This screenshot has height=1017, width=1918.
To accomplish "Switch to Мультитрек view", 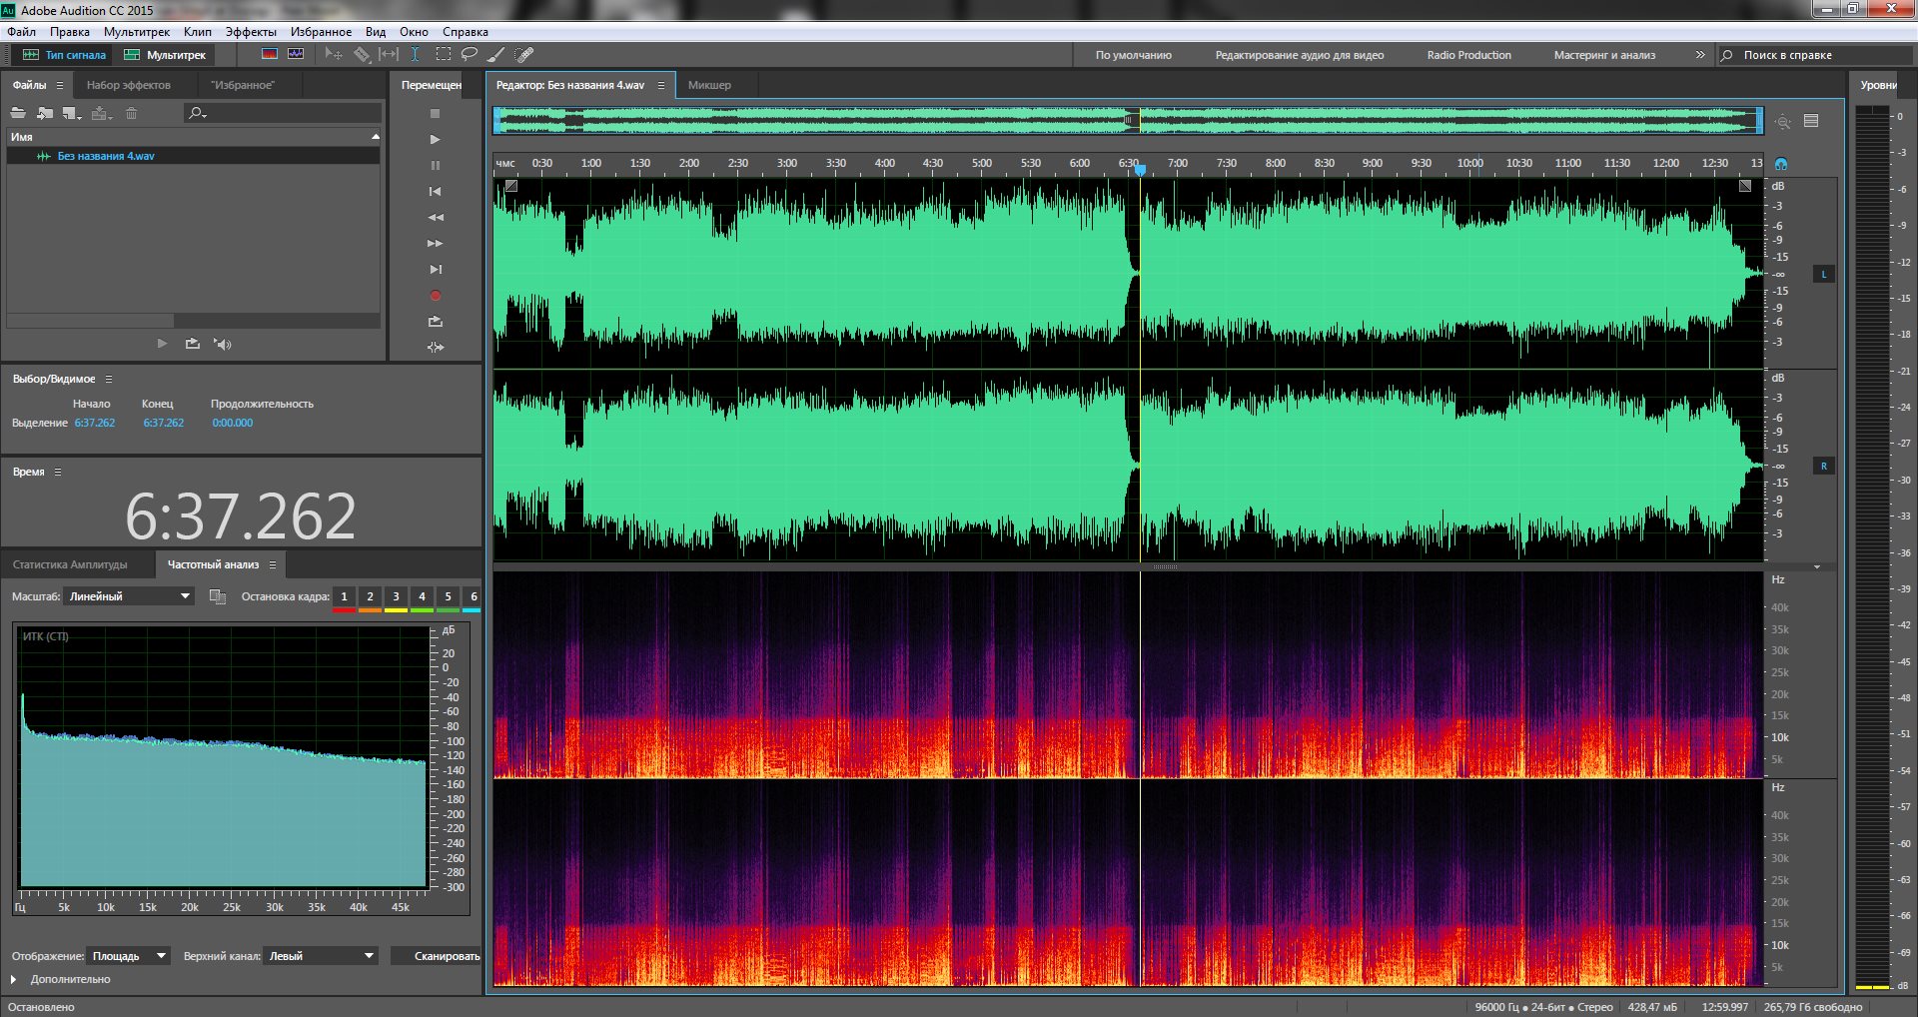I will tap(165, 55).
